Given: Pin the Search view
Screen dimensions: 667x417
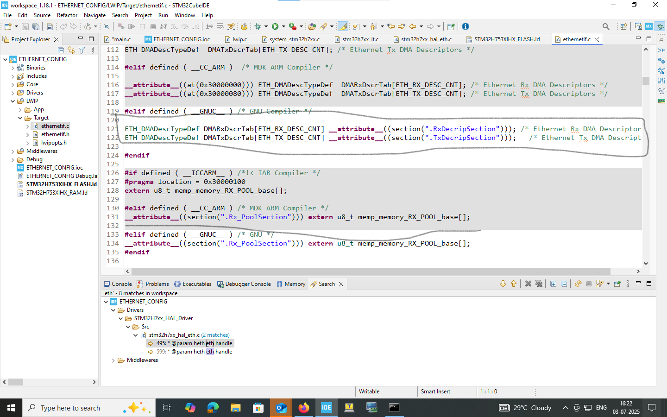Looking at the screenshot, I should tap(617, 284).
